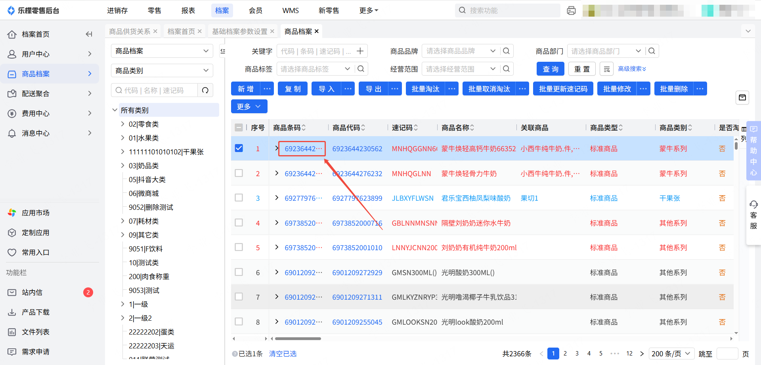Click the 复制 button

[293, 89]
